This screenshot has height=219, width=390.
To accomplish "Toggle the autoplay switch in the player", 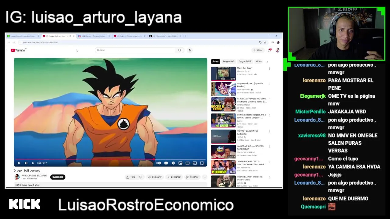I will [x=158, y=163].
